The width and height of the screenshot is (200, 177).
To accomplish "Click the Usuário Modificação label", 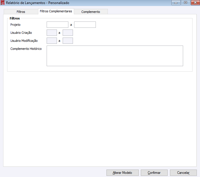I will pyautogui.click(x=24, y=41).
